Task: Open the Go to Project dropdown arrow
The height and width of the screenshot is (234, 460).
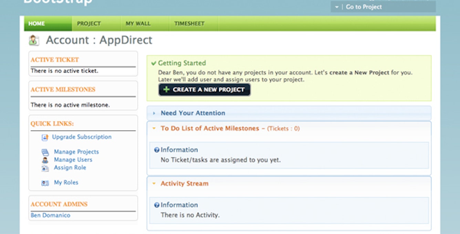Action: [x=337, y=7]
